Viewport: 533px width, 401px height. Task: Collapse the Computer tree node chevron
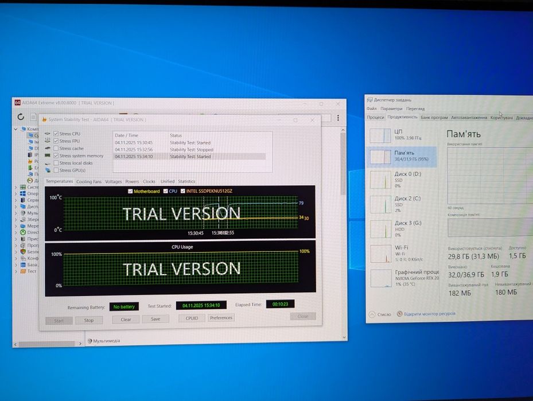tap(15, 129)
